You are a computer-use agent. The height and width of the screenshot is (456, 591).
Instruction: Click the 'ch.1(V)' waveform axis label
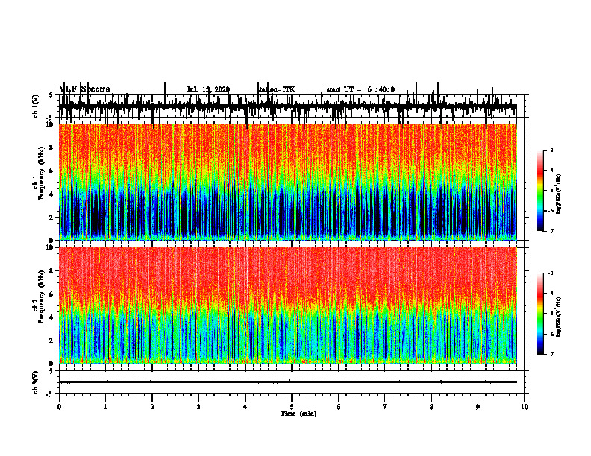pos(36,106)
